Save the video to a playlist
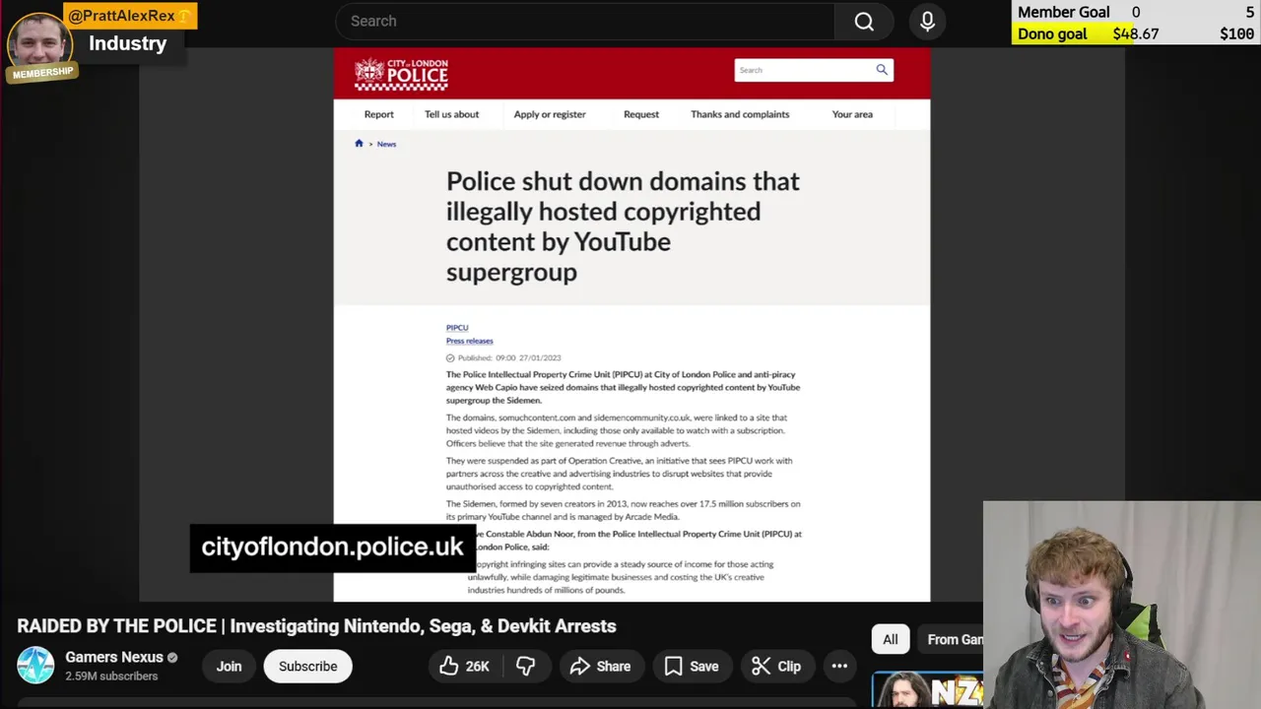1261x709 pixels. pyautogui.click(x=692, y=667)
